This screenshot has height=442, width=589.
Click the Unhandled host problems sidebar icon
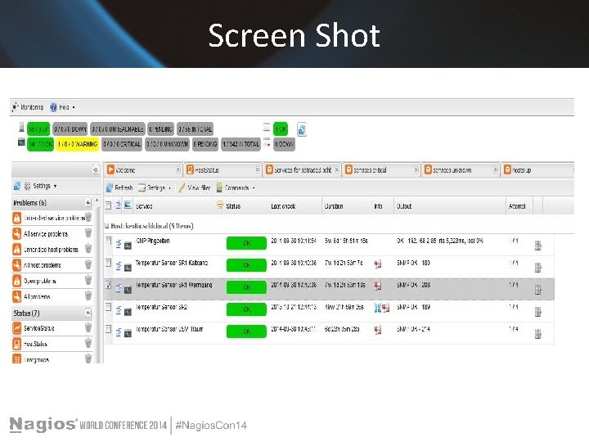(x=16, y=249)
